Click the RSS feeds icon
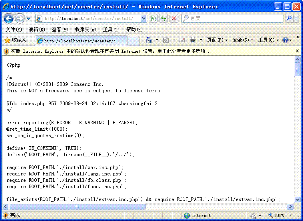Image resolution: width=303 pixels, height=221 pixels. 166,40
